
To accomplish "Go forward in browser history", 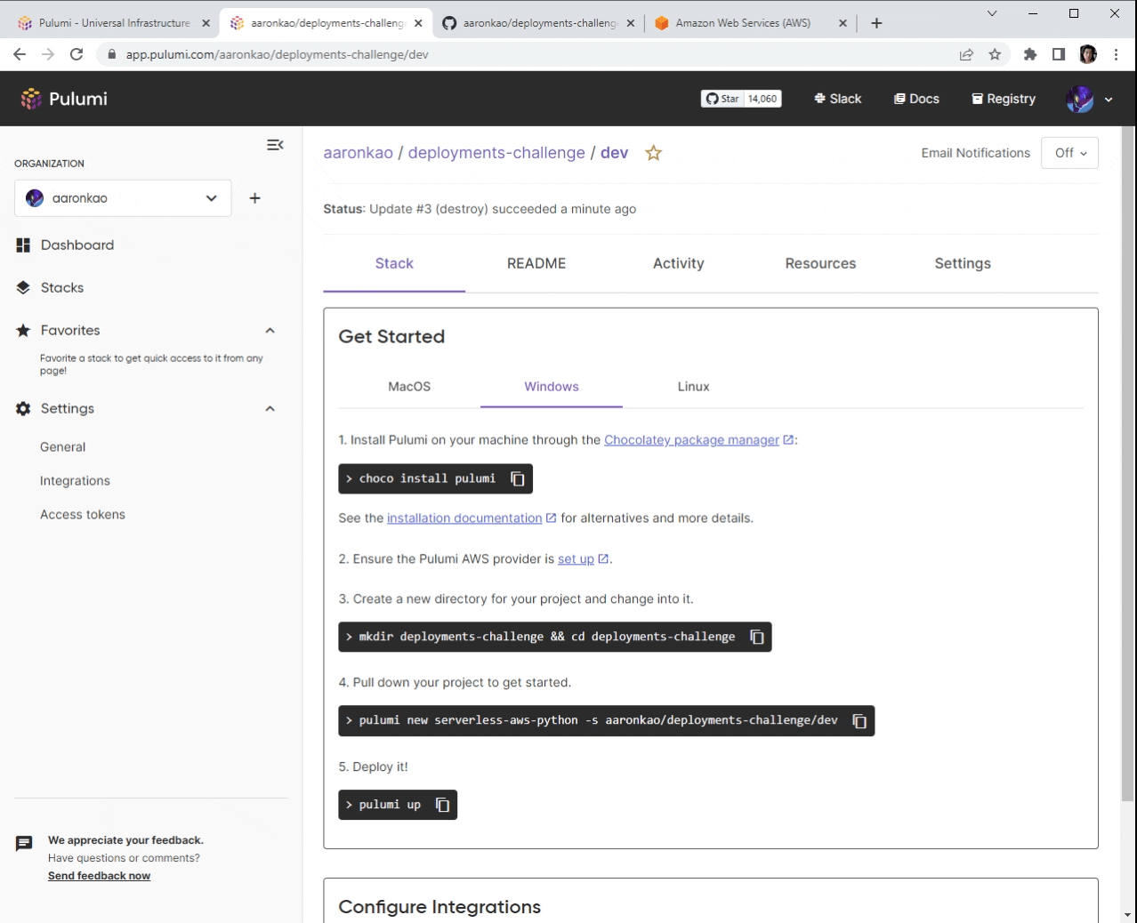I will (x=48, y=54).
